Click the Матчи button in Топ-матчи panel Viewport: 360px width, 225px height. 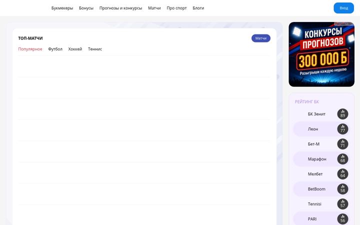click(261, 38)
